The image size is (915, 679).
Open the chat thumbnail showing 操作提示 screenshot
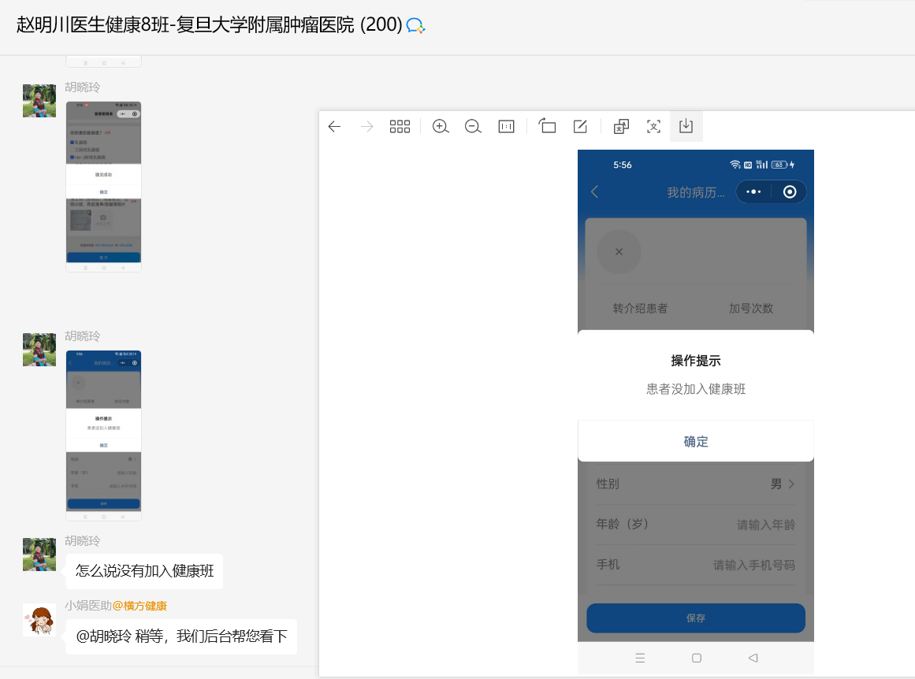click(103, 435)
